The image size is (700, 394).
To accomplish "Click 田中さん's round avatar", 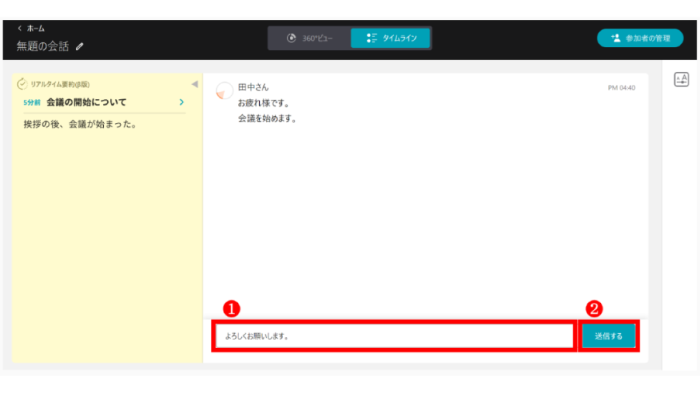I will click(x=224, y=91).
